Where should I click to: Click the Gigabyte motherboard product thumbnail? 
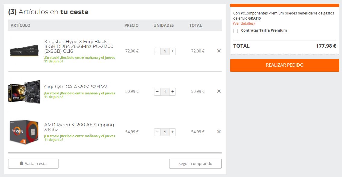coord(24,91)
